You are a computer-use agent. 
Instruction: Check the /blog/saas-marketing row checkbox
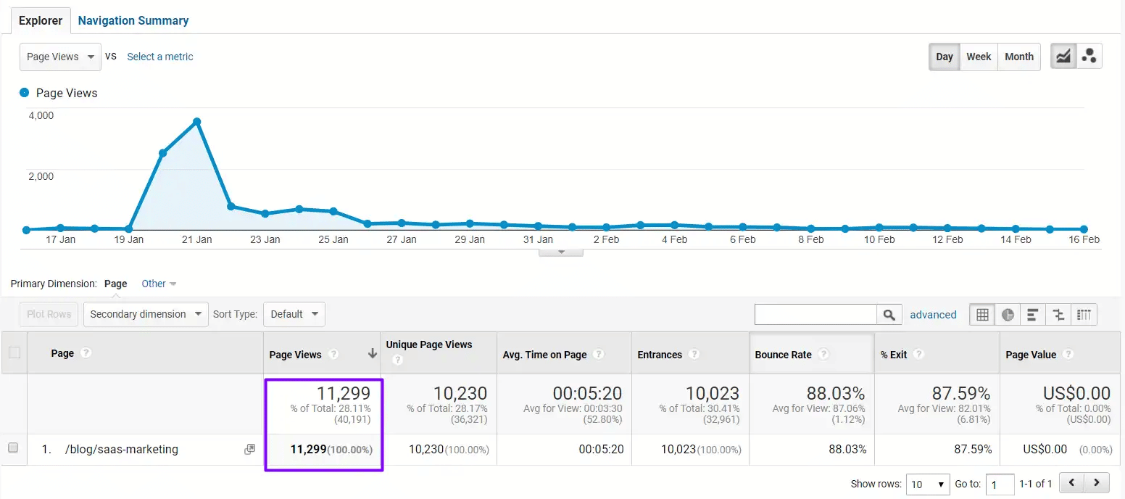[x=14, y=449]
